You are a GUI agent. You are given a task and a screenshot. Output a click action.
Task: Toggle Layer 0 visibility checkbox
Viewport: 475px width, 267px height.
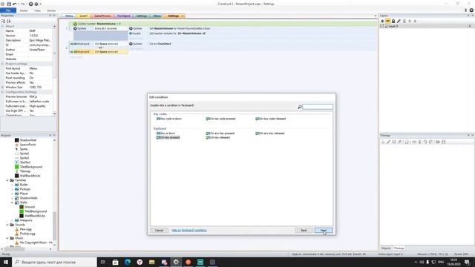[382, 27]
